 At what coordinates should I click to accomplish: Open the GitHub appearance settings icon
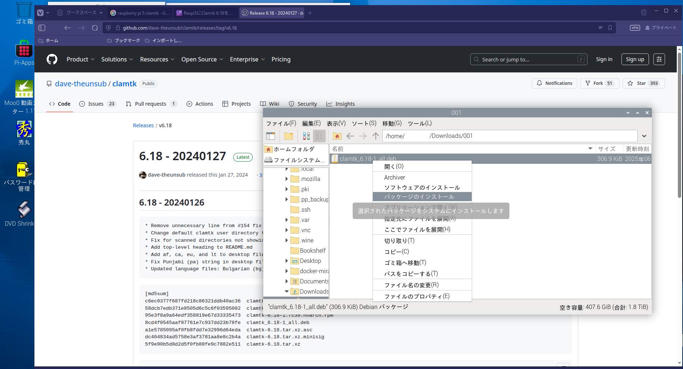[659, 59]
